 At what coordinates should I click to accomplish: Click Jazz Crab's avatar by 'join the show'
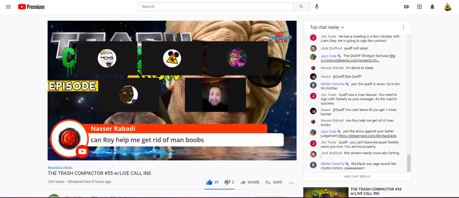(x=313, y=132)
